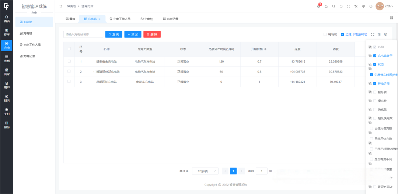Toggle fullscreen from the header icon
The image size is (398, 194).
349,6
